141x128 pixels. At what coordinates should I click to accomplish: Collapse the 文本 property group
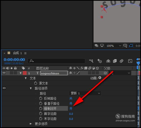pyautogui.click(x=26, y=78)
